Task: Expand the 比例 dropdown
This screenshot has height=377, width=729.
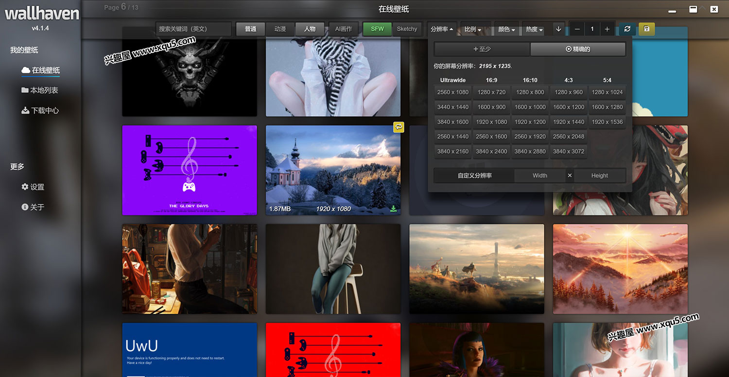Action: click(x=472, y=29)
